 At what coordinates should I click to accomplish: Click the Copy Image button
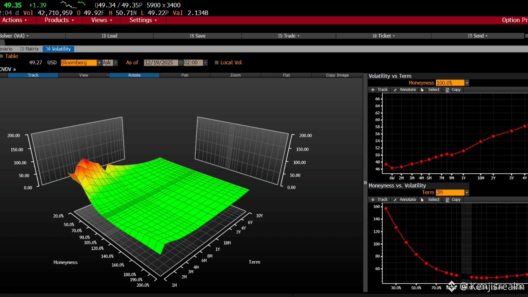337,75
